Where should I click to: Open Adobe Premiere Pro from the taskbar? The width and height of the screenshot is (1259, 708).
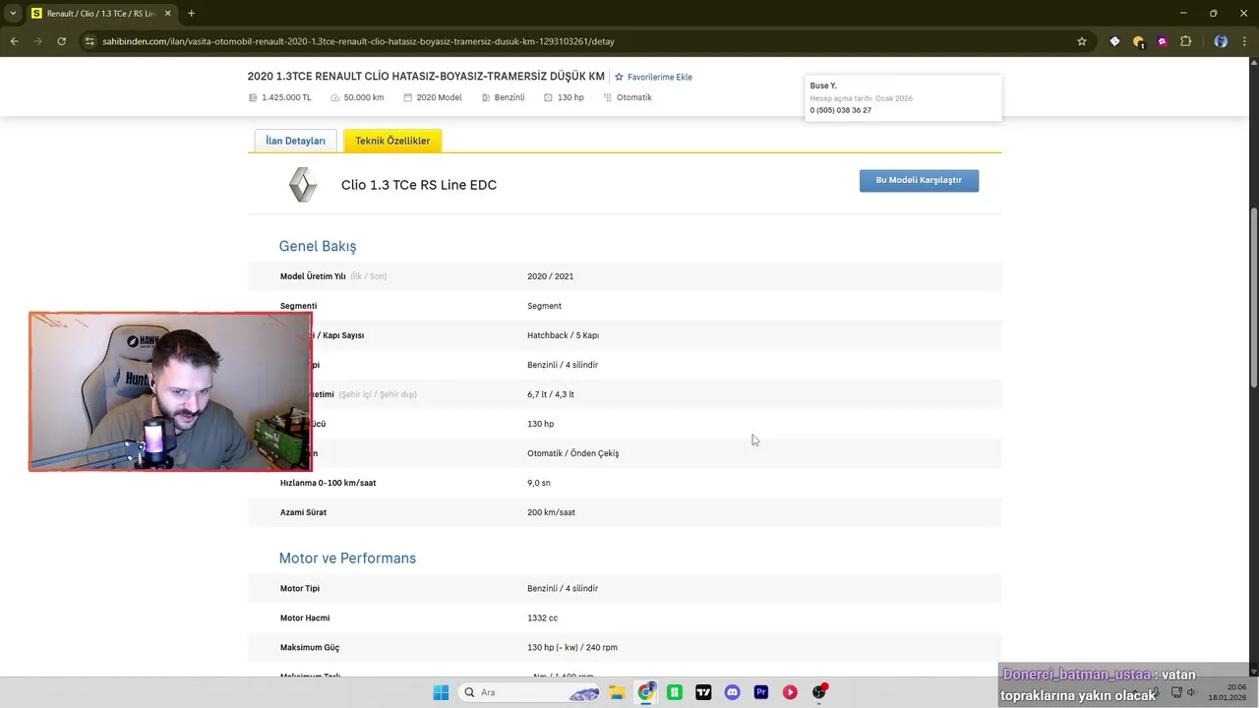pyautogui.click(x=761, y=692)
